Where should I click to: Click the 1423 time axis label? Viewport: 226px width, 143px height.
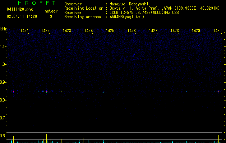click(67, 30)
